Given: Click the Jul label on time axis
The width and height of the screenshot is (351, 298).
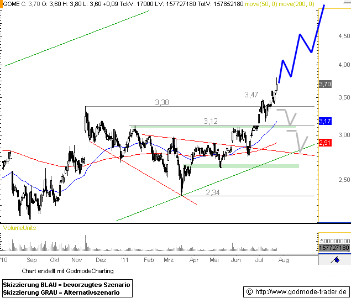Looking at the screenshot, I should (259, 260).
